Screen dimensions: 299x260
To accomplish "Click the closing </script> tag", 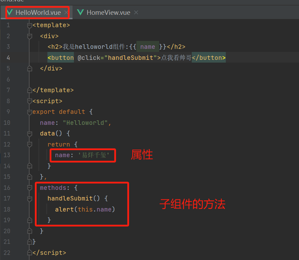I will [49, 253].
